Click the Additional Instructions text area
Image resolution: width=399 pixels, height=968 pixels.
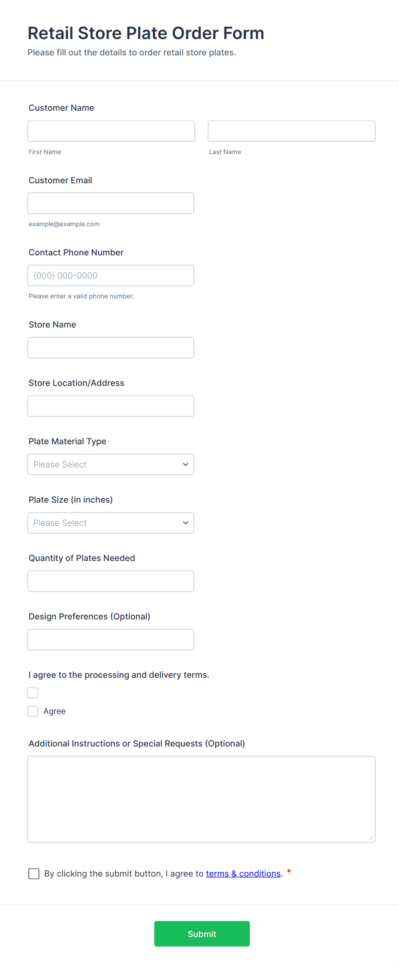pyautogui.click(x=201, y=799)
